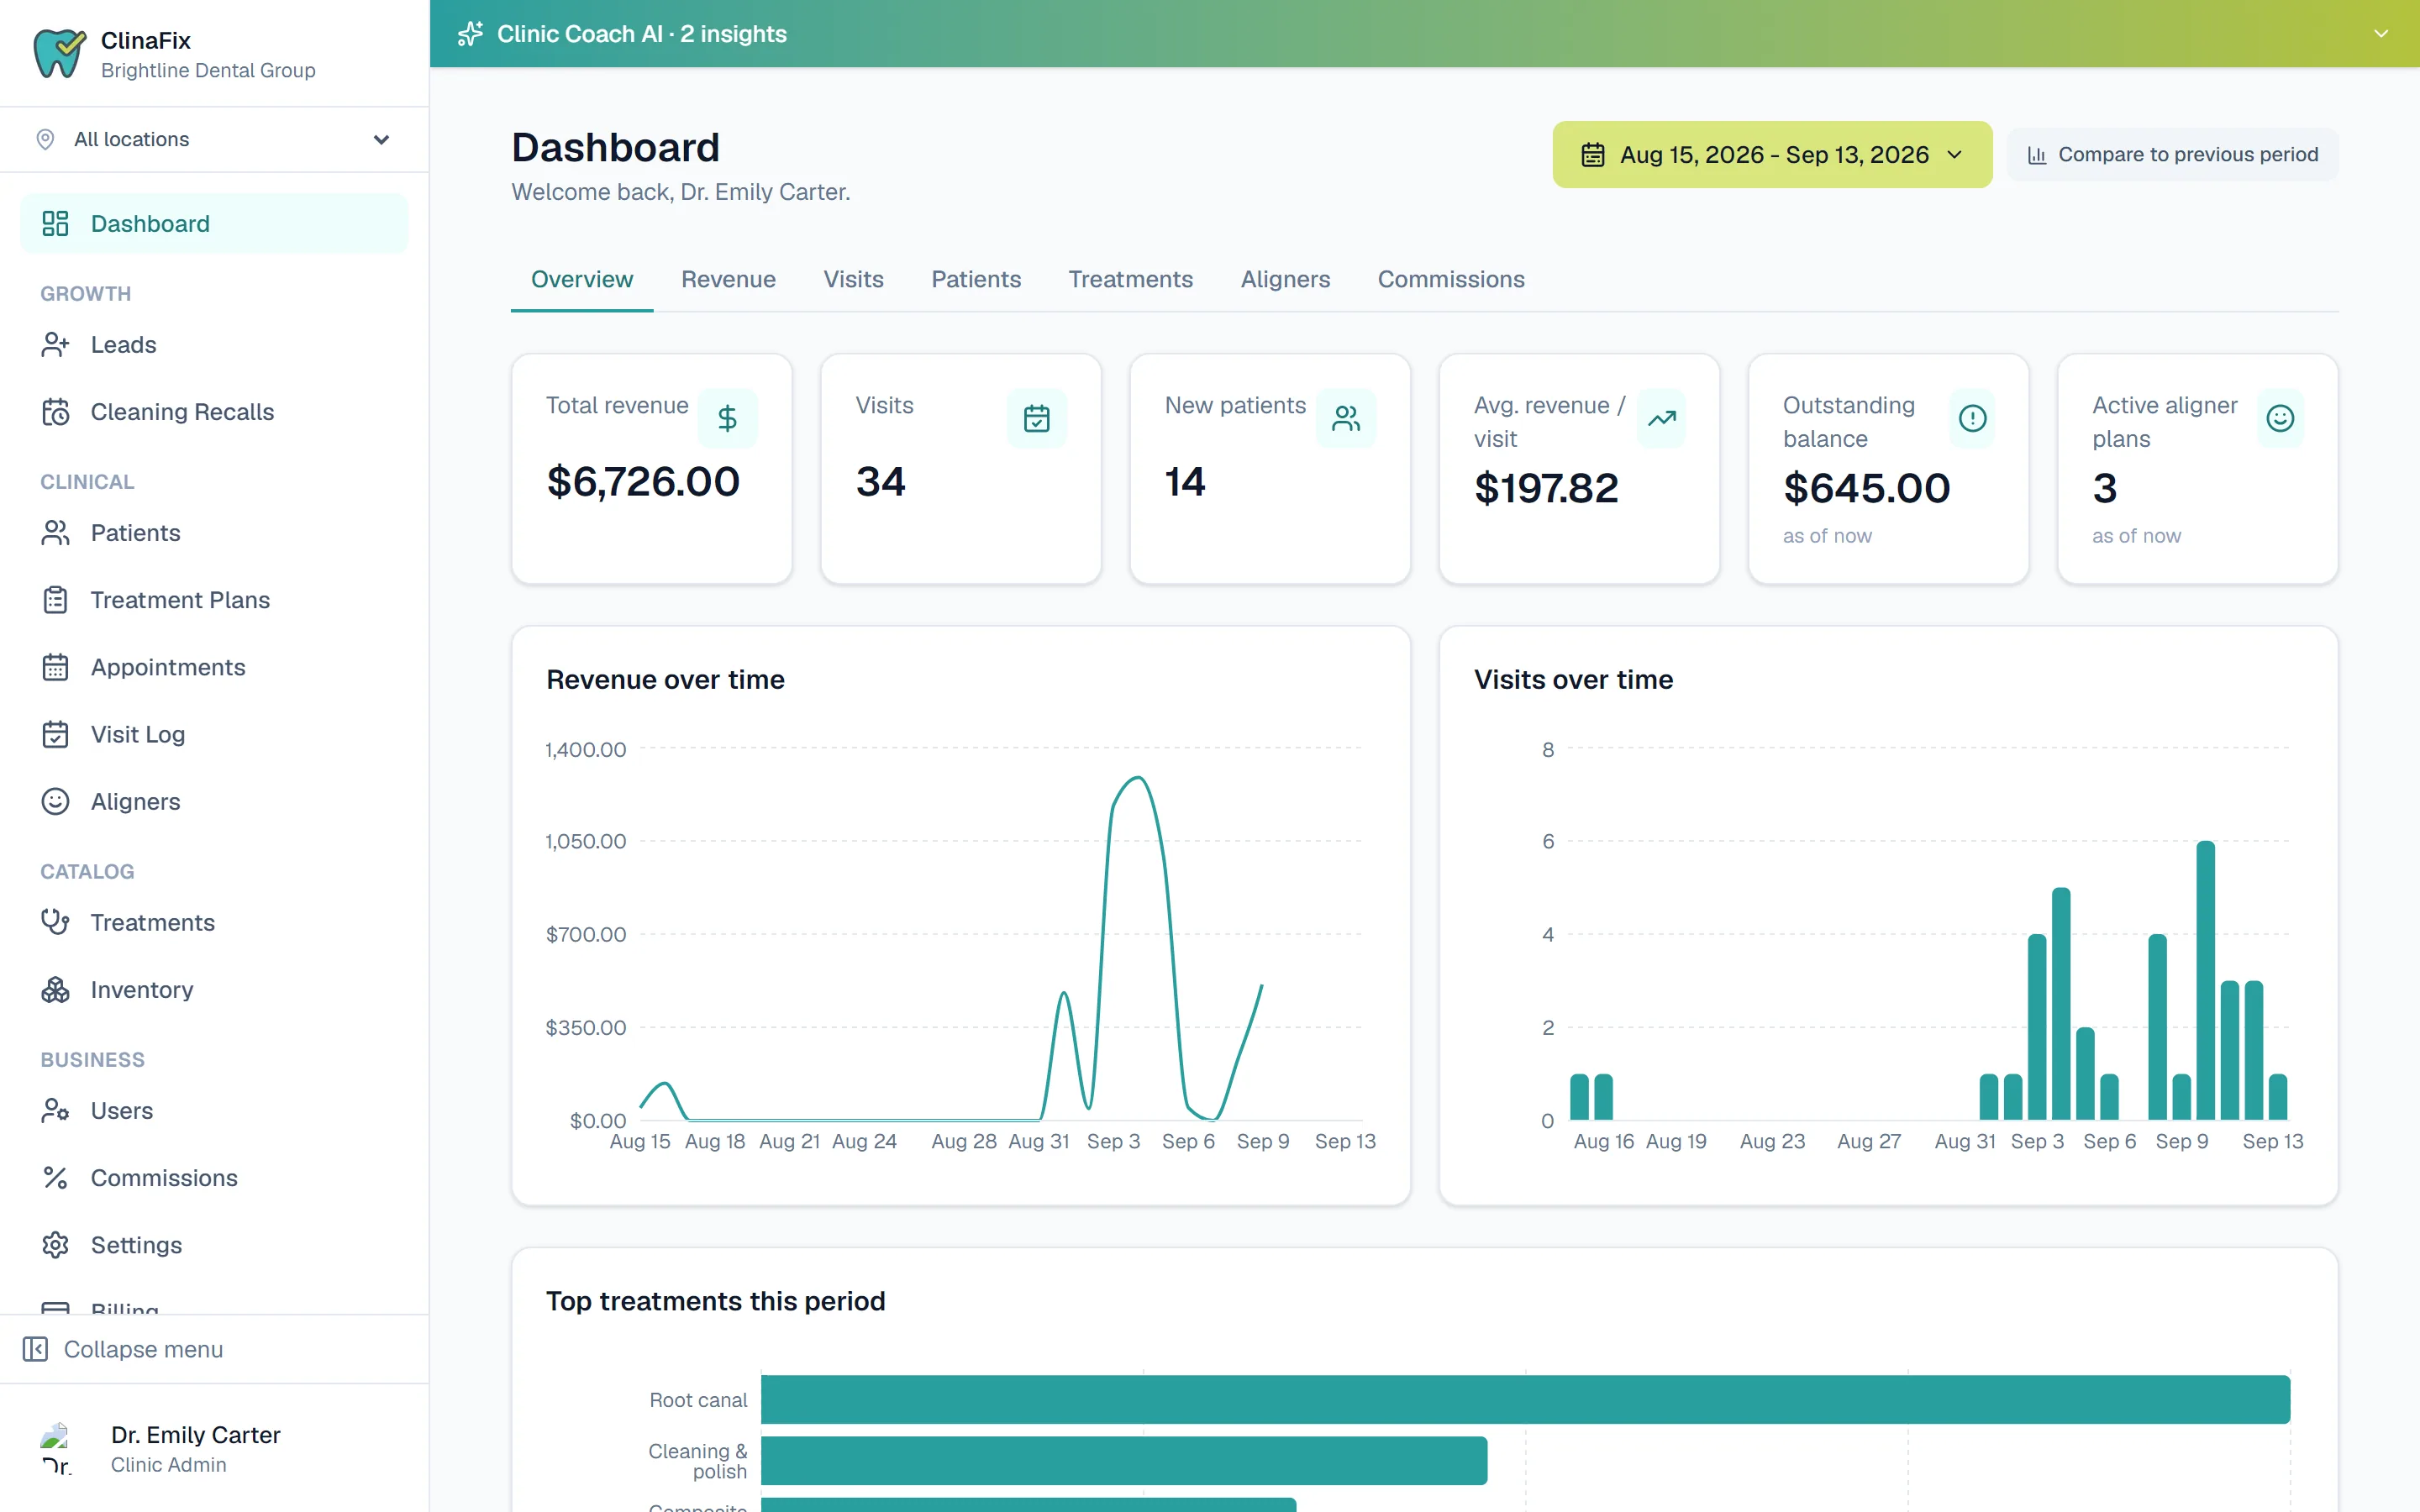Click the Settings gear icon
The width and height of the screenshot is (2420, 1512).
point(55,1245)
